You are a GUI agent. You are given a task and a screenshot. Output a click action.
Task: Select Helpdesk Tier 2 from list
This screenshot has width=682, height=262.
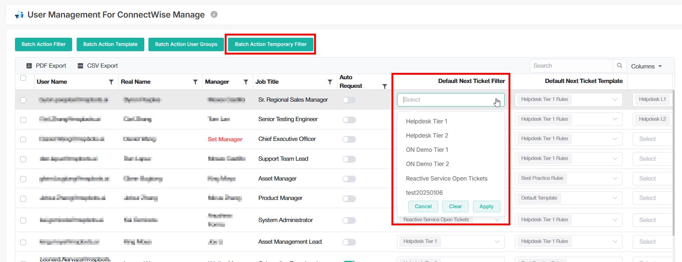pyautogui.click(x=427, y=135)
